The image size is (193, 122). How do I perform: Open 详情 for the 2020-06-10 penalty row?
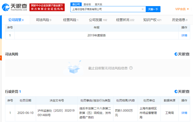click(184, 113)
